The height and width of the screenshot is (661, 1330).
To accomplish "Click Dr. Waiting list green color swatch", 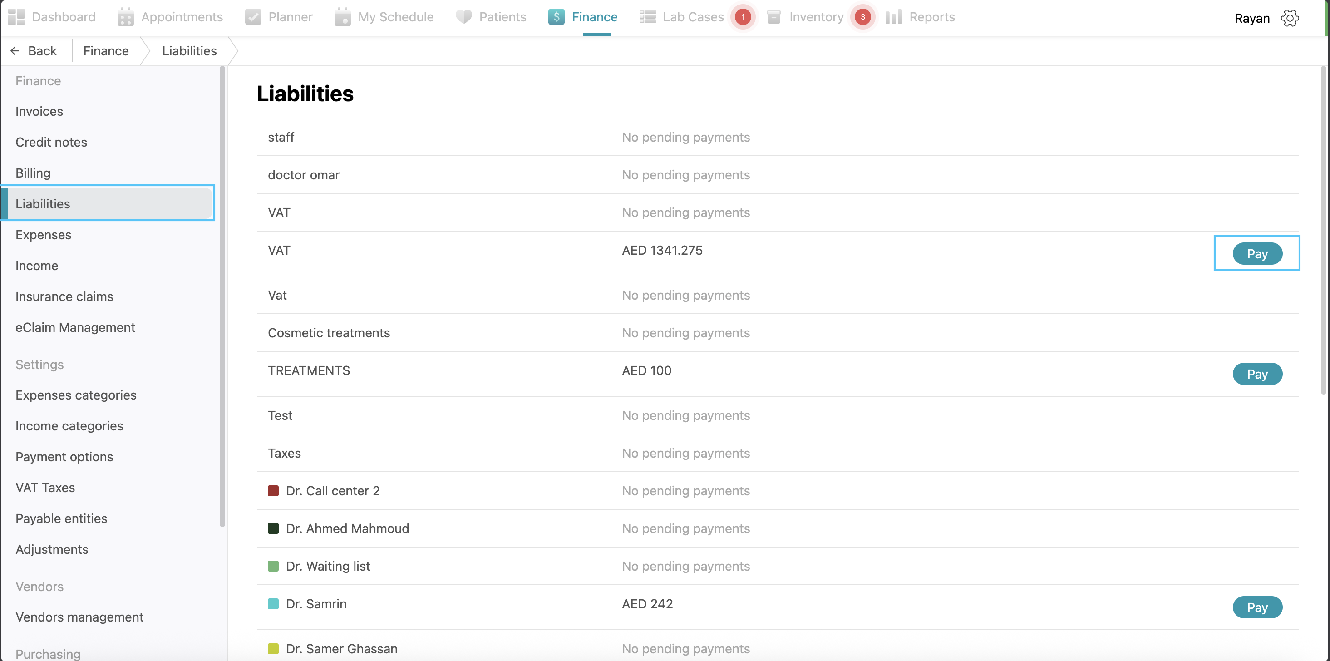I will tap(273, 566).
